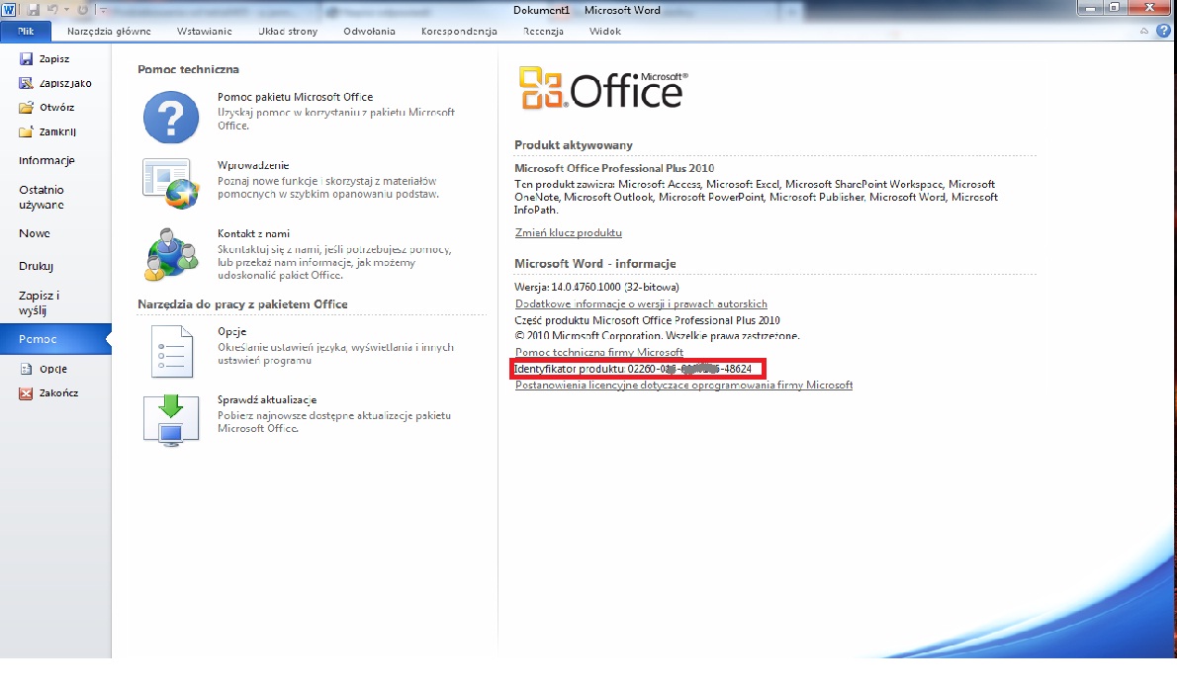Click the Zapisz jako icon in sidebar
1177x688 pixels.
click(x=27, y=83)
